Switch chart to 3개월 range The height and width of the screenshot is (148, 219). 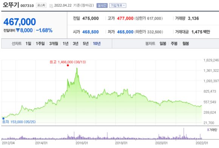pos(54,44)
